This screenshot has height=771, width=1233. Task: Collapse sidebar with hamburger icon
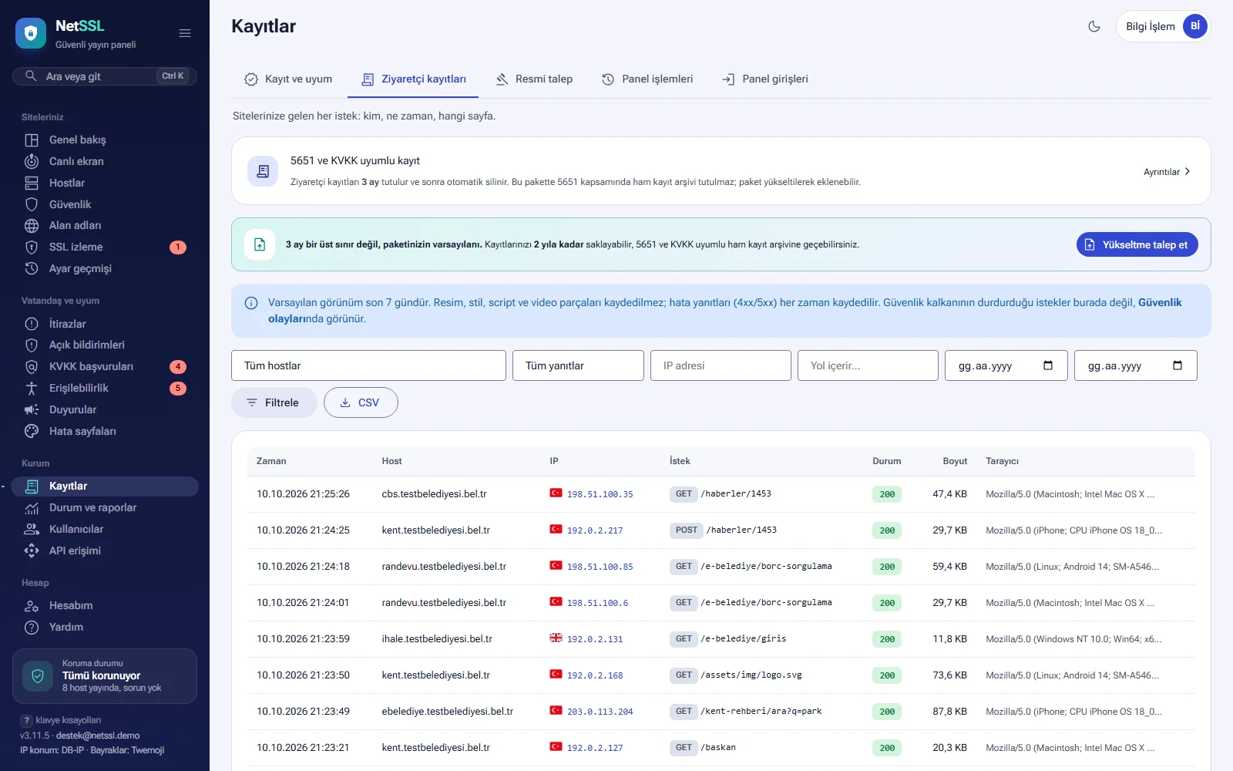(185, 33)
